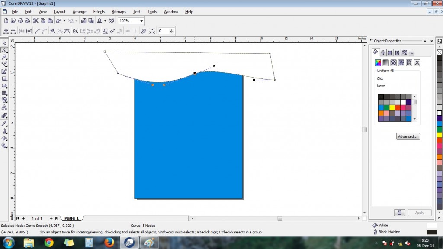Open the Interactive Blend tool

click(x=4, y=116)
